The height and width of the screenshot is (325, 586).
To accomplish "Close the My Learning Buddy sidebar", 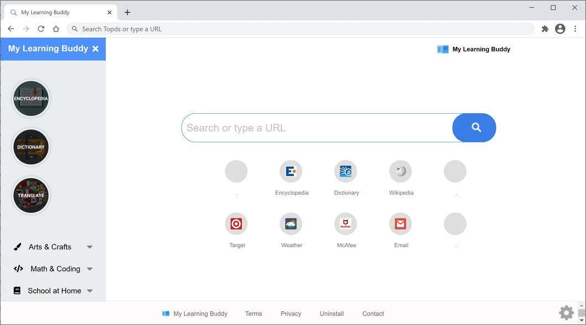I will pos(95,49).
